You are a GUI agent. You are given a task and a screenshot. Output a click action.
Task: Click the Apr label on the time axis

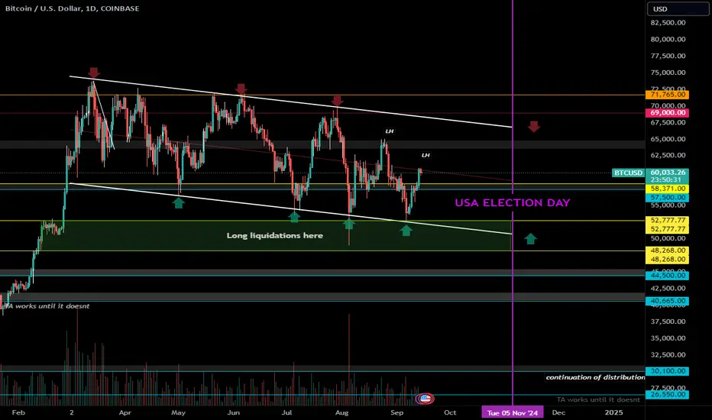point(125,412)
